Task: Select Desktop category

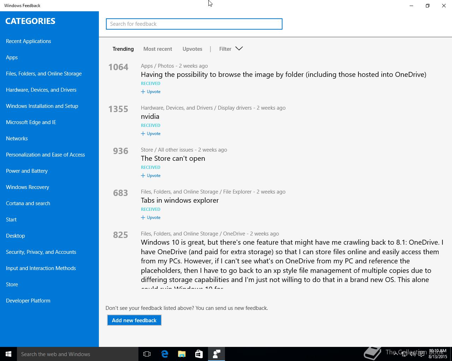Action: click(x=16, y=236)
